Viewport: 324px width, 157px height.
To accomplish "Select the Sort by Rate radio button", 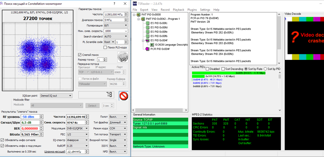I will coord(246,69).
